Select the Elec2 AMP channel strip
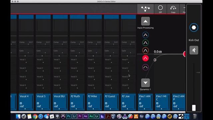 coord(179,102)
